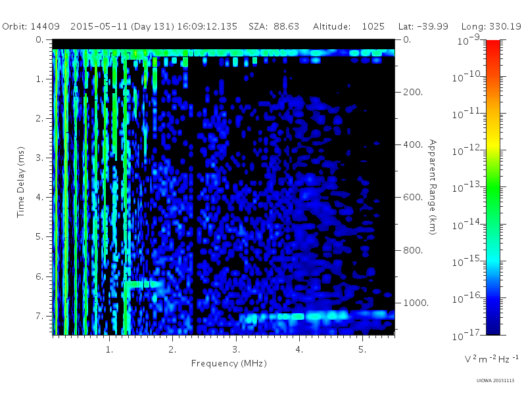Screen dimensions: 526x394
Task: Click the 'SZA: 88.63' value
Action: (274, 26)
